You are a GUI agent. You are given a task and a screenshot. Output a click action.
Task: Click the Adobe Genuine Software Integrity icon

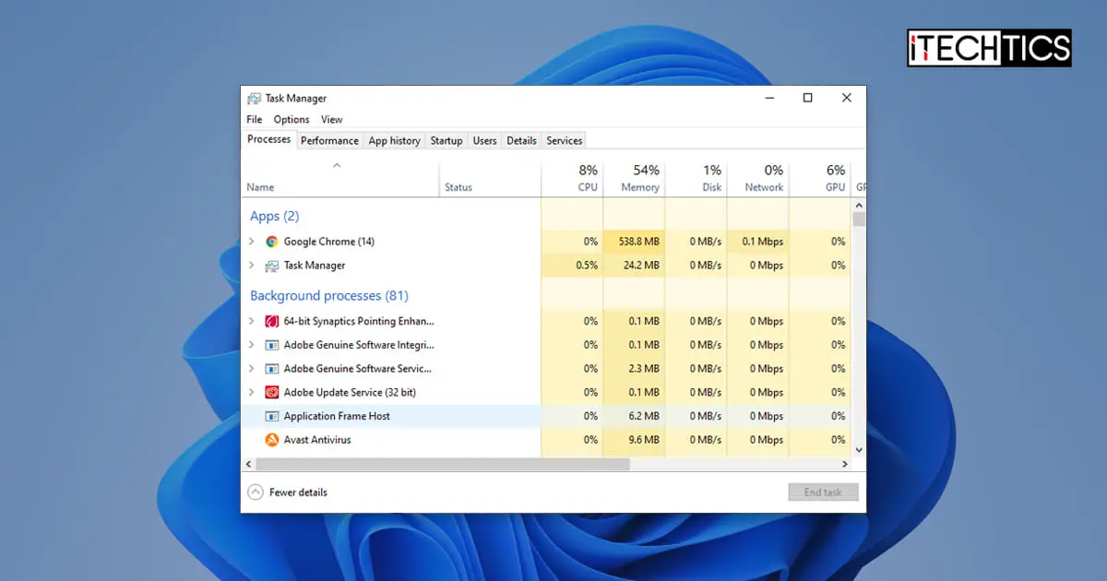[x=272, y=345]
